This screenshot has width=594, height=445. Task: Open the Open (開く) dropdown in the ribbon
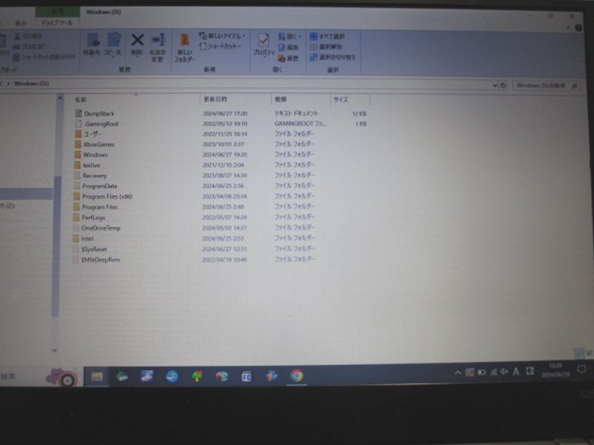[x=290, y=36]
